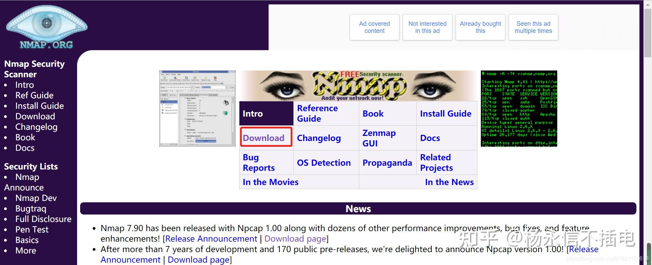The height and width of the screenshot is (265, 652).
Task: Choose 'Ad covered content' feedback option
Action: tap(375, 27)
